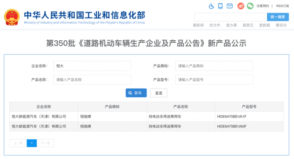Open the 看新闻 menu item
This screenshot has height=159, width=294.
pos(198,25)
